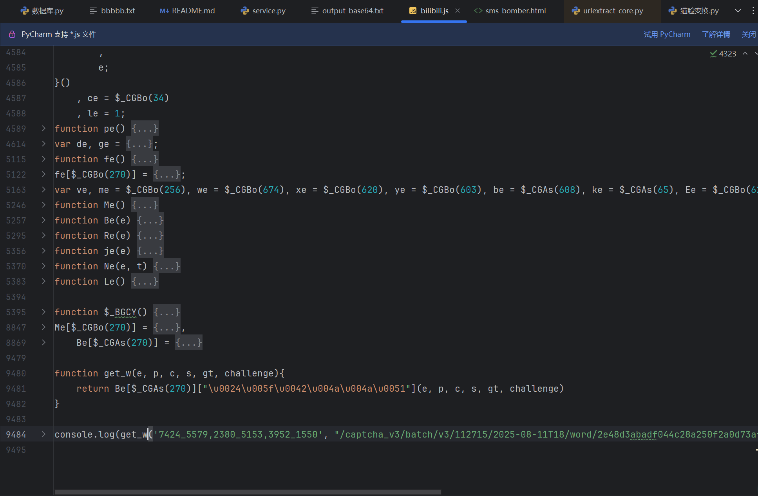Screen dimensions: 758x496
Task: Click the text file icon on output_base64.txt tab
Action: point(315,11)
